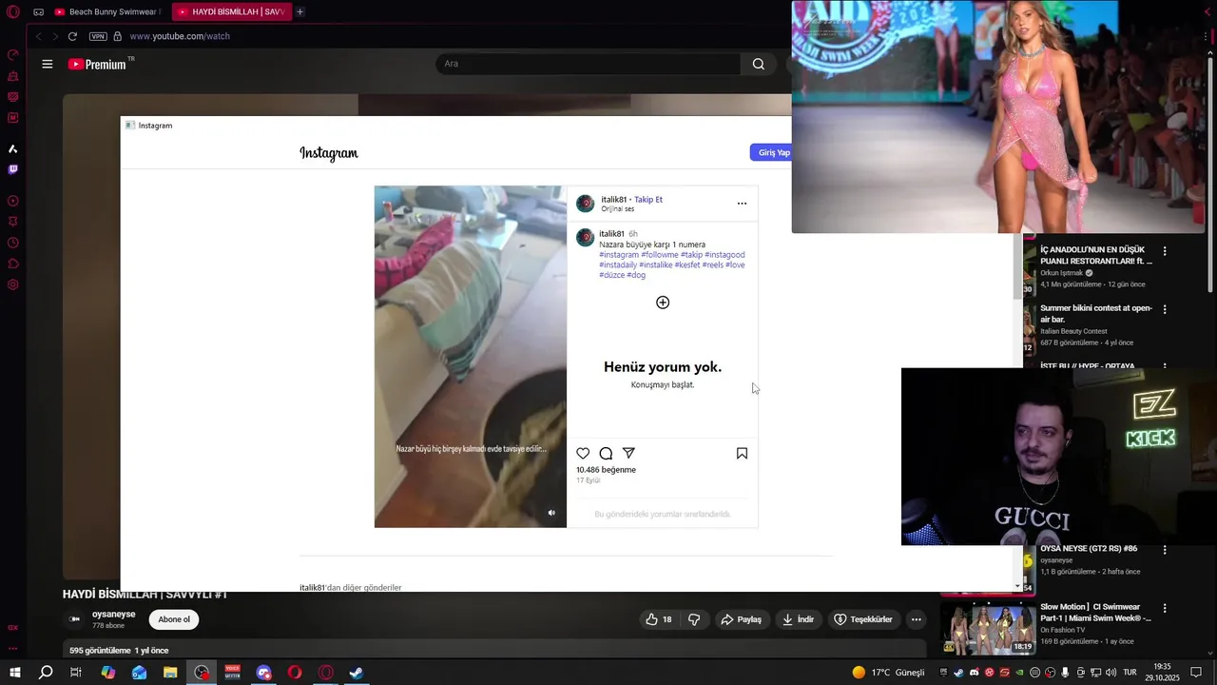1217x685 pixels.
Task: Open Twitch in Opera sidebar
Action: tap(13, 169)
